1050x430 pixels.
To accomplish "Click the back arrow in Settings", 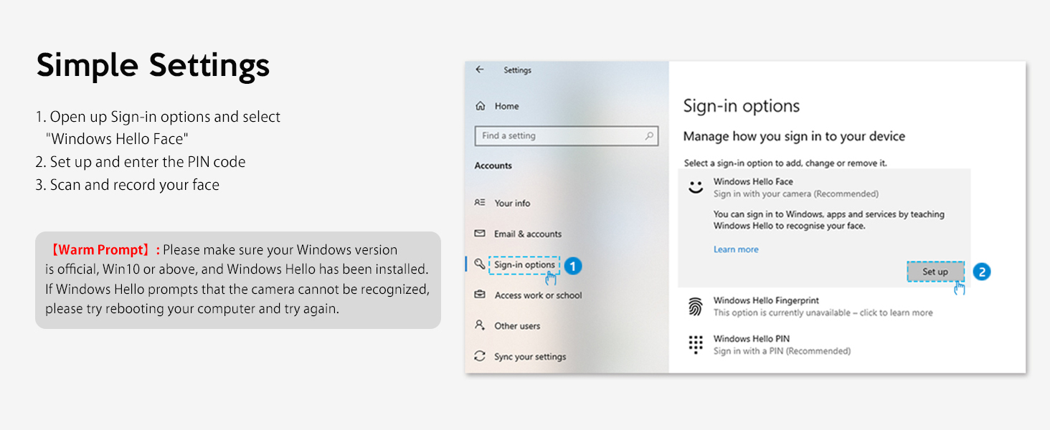I will (480, 70).
